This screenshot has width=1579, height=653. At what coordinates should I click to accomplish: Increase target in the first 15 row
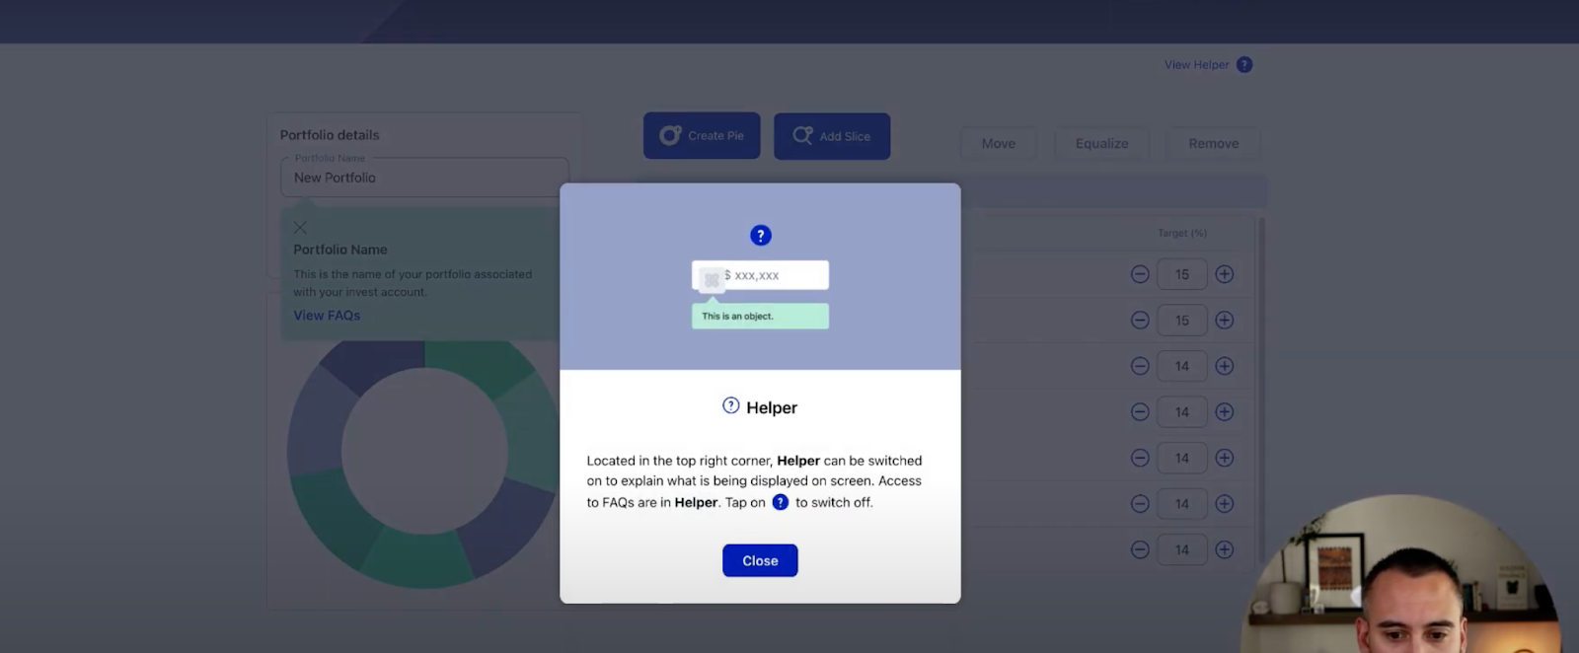1225,274
